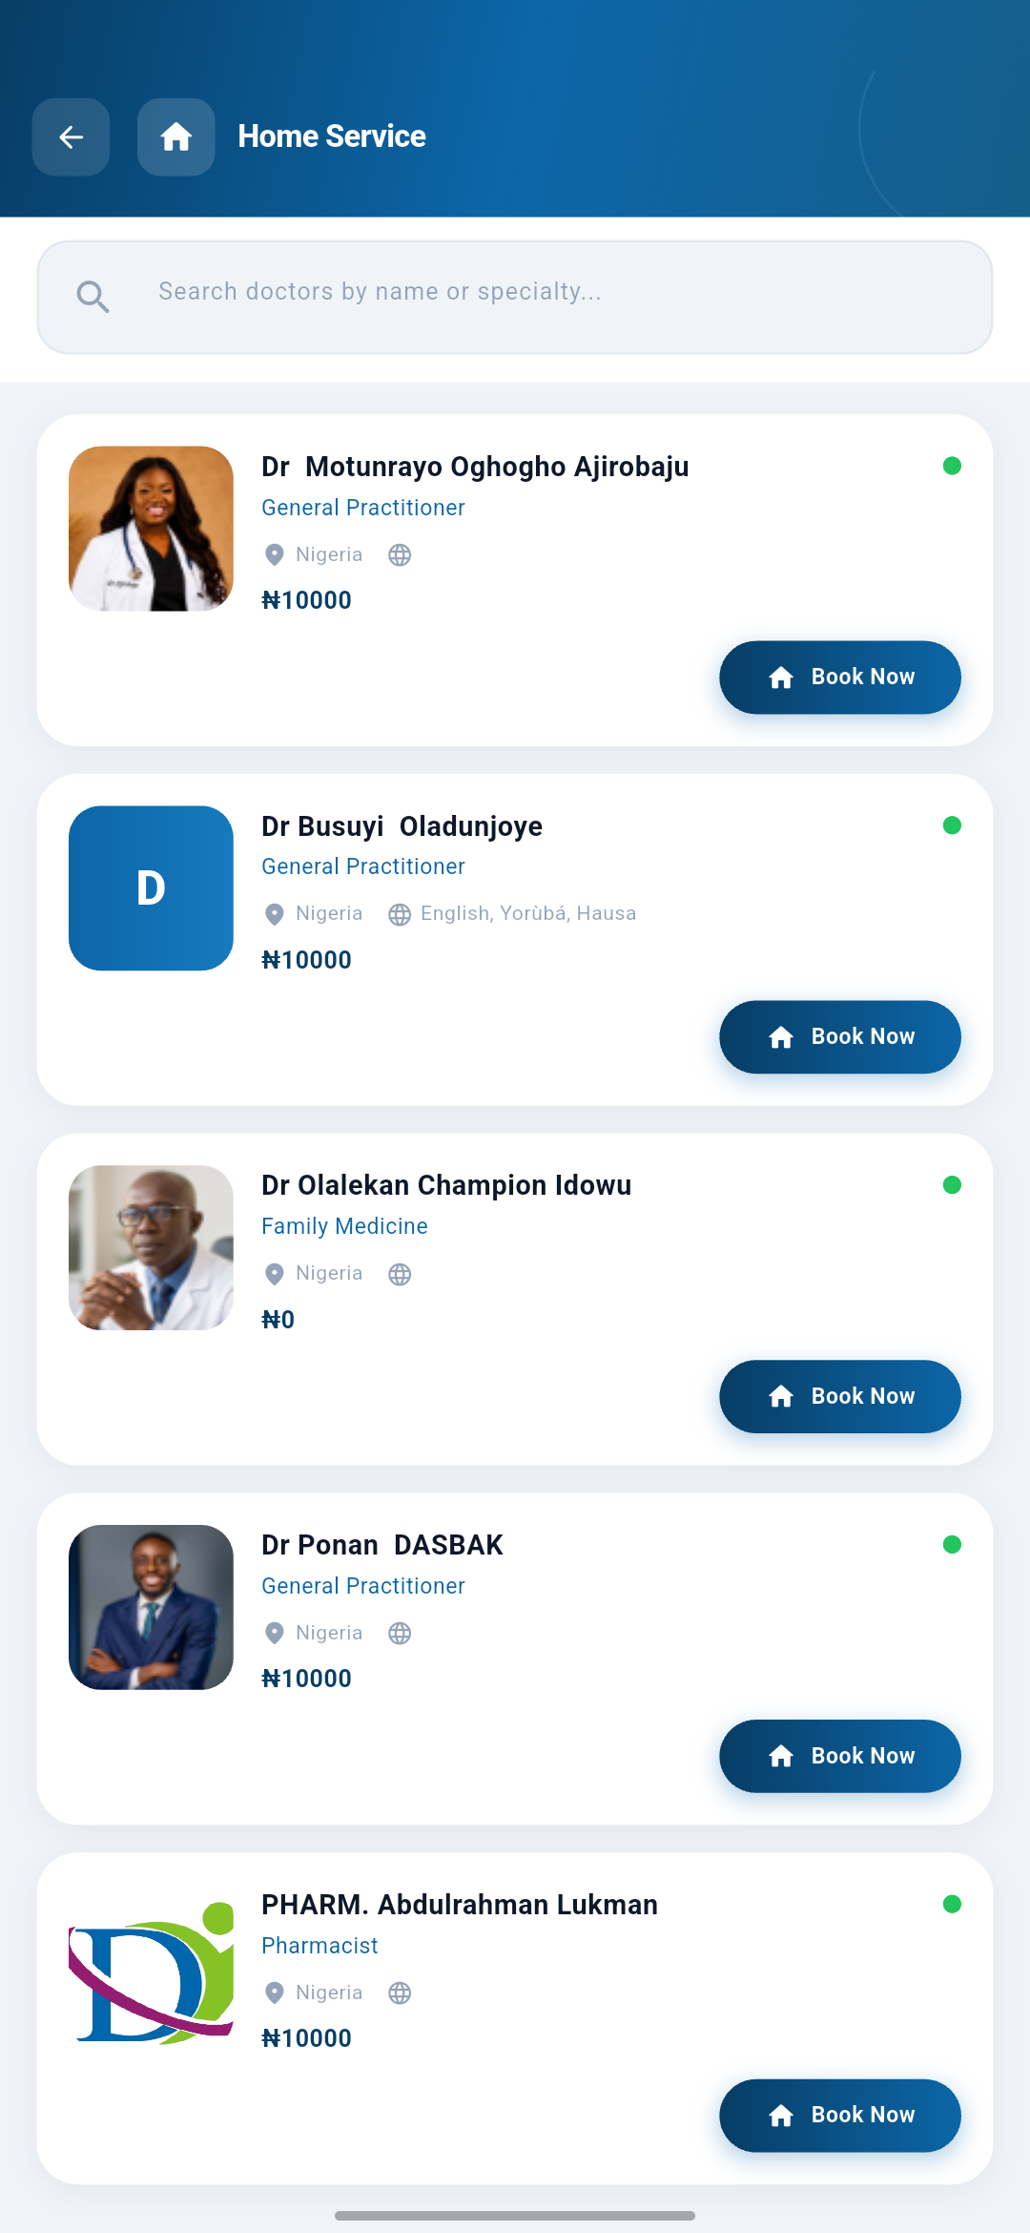The height and width of the screenshot is (2233, 1030).
Task: Open Dr Olalekan Champion Idowu's photo
Action: pos(151,1248)
